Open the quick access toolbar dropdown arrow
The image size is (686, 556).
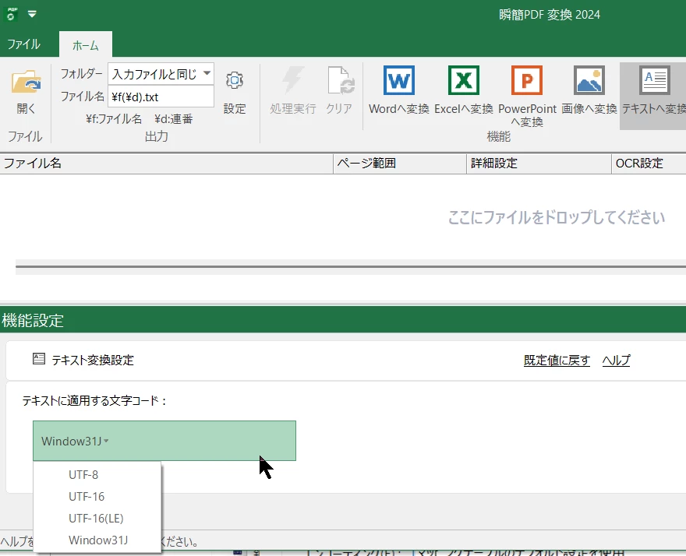point(32,14)
